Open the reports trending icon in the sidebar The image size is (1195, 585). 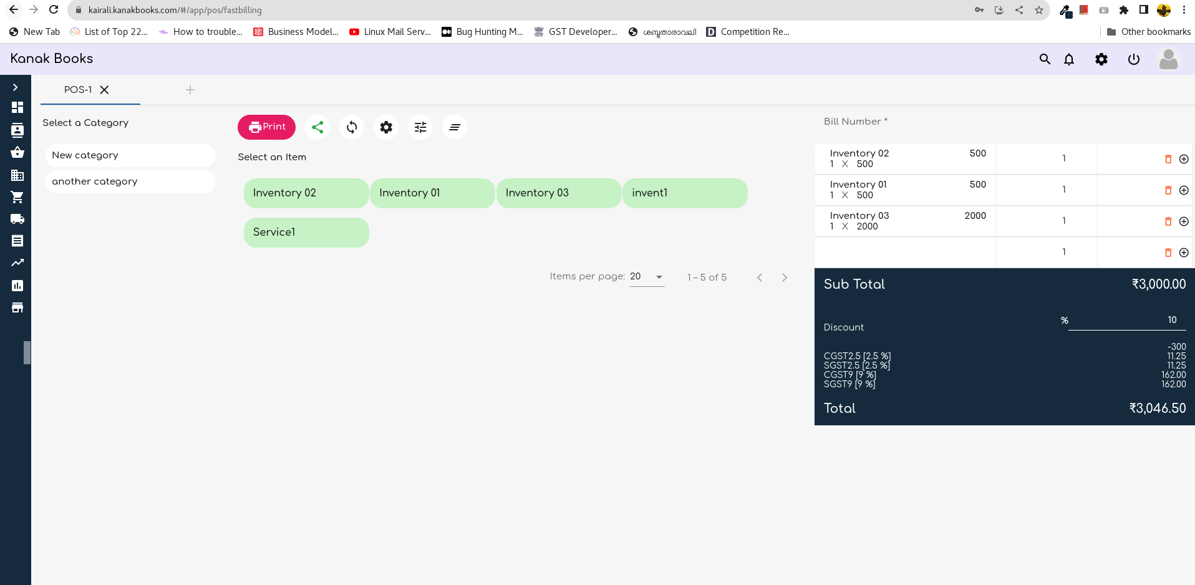click(16, 263)
